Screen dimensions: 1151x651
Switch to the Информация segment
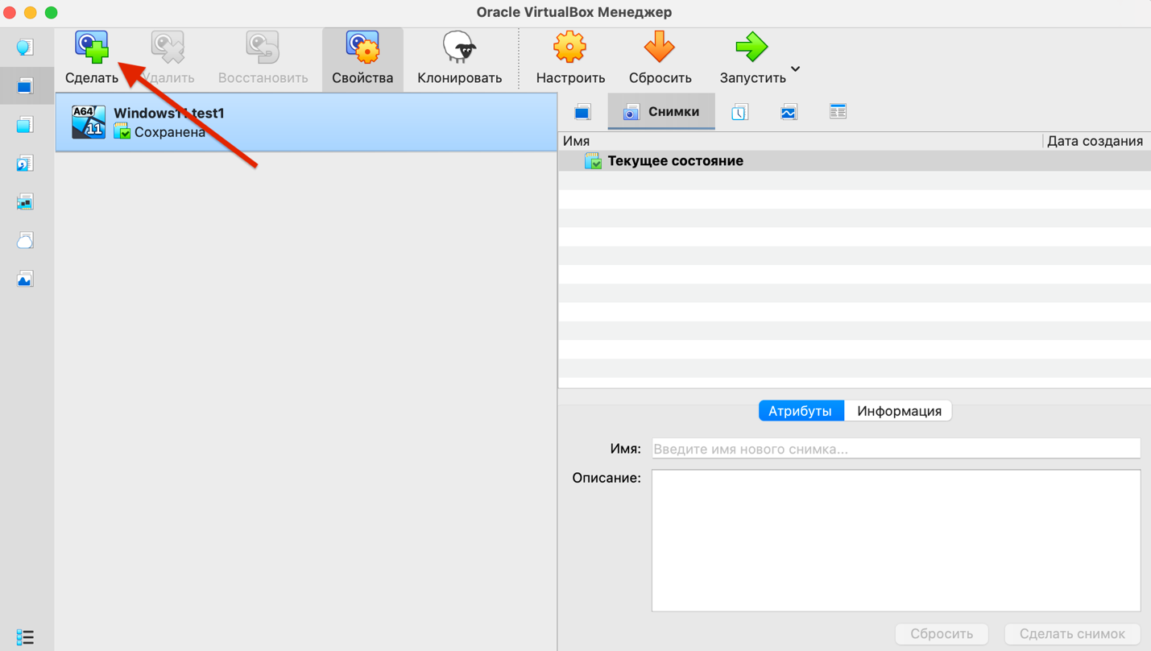click(x=899, y=411)
